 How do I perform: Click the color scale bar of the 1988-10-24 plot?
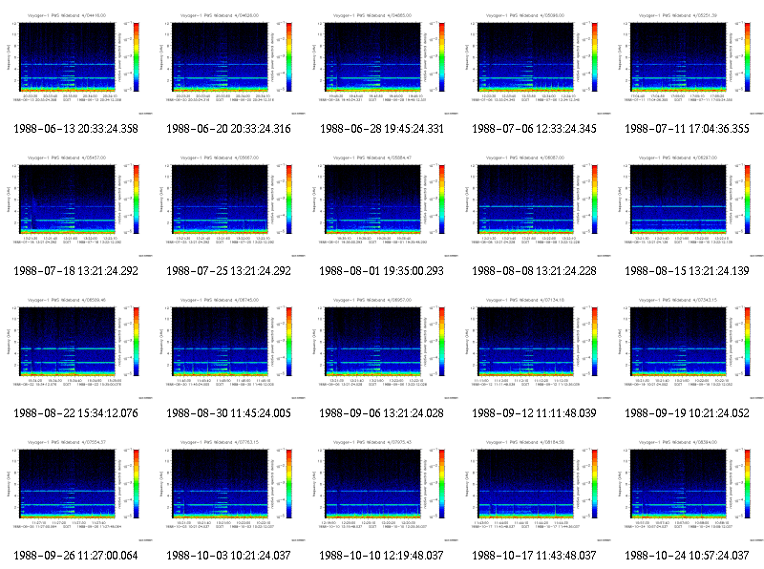748,484
